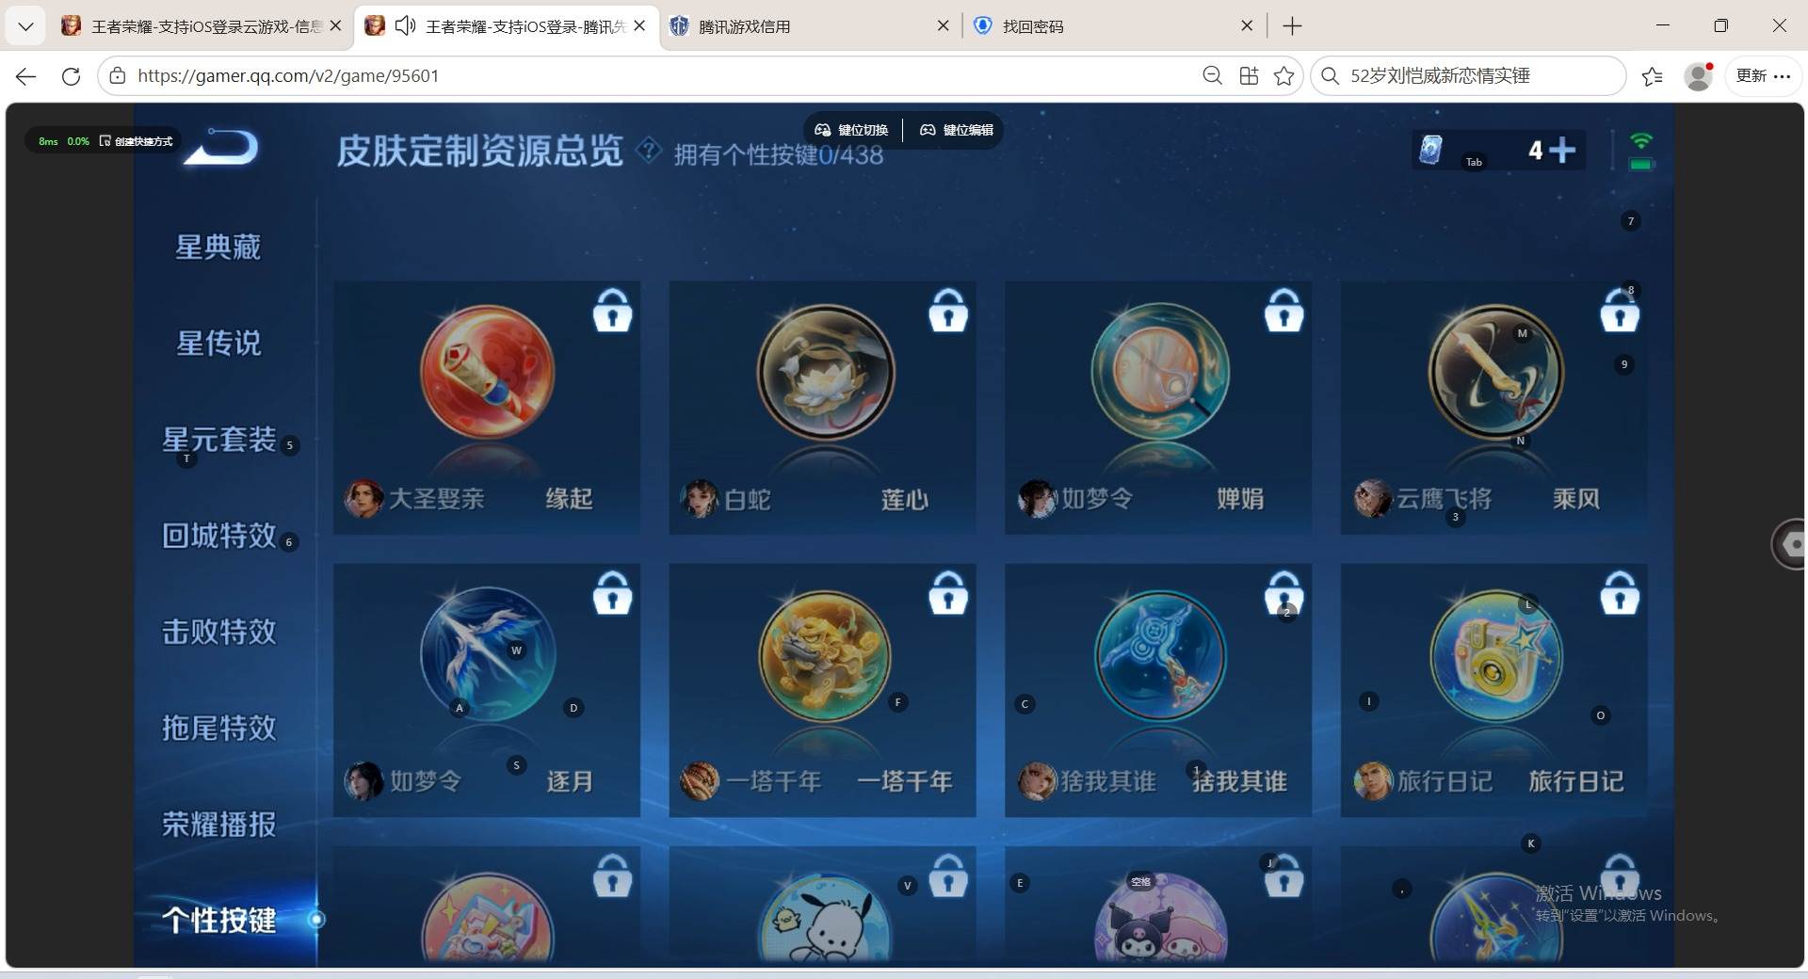The height and width of the screenshot is (979, 1808).
Task: Click the 键位切换 gamepad button
Action: point(851,130)
